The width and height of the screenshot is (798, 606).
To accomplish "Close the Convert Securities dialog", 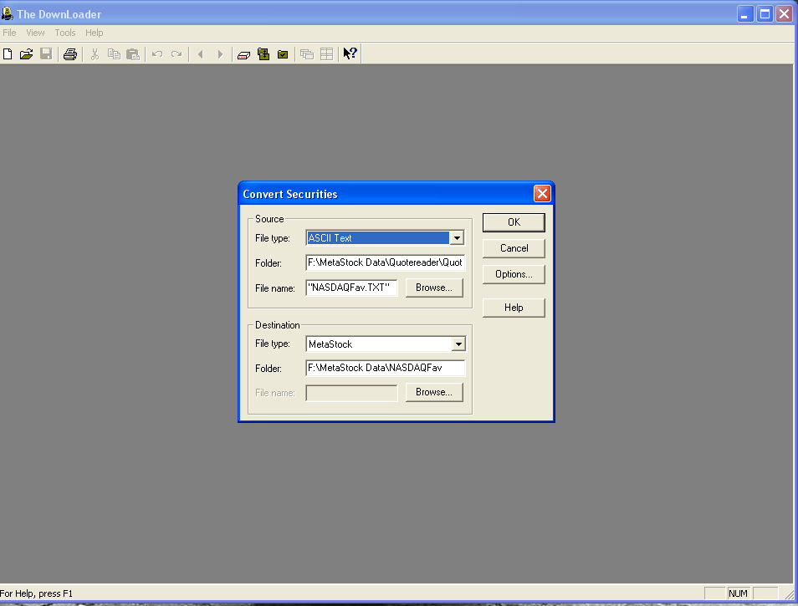I will 542,194.
